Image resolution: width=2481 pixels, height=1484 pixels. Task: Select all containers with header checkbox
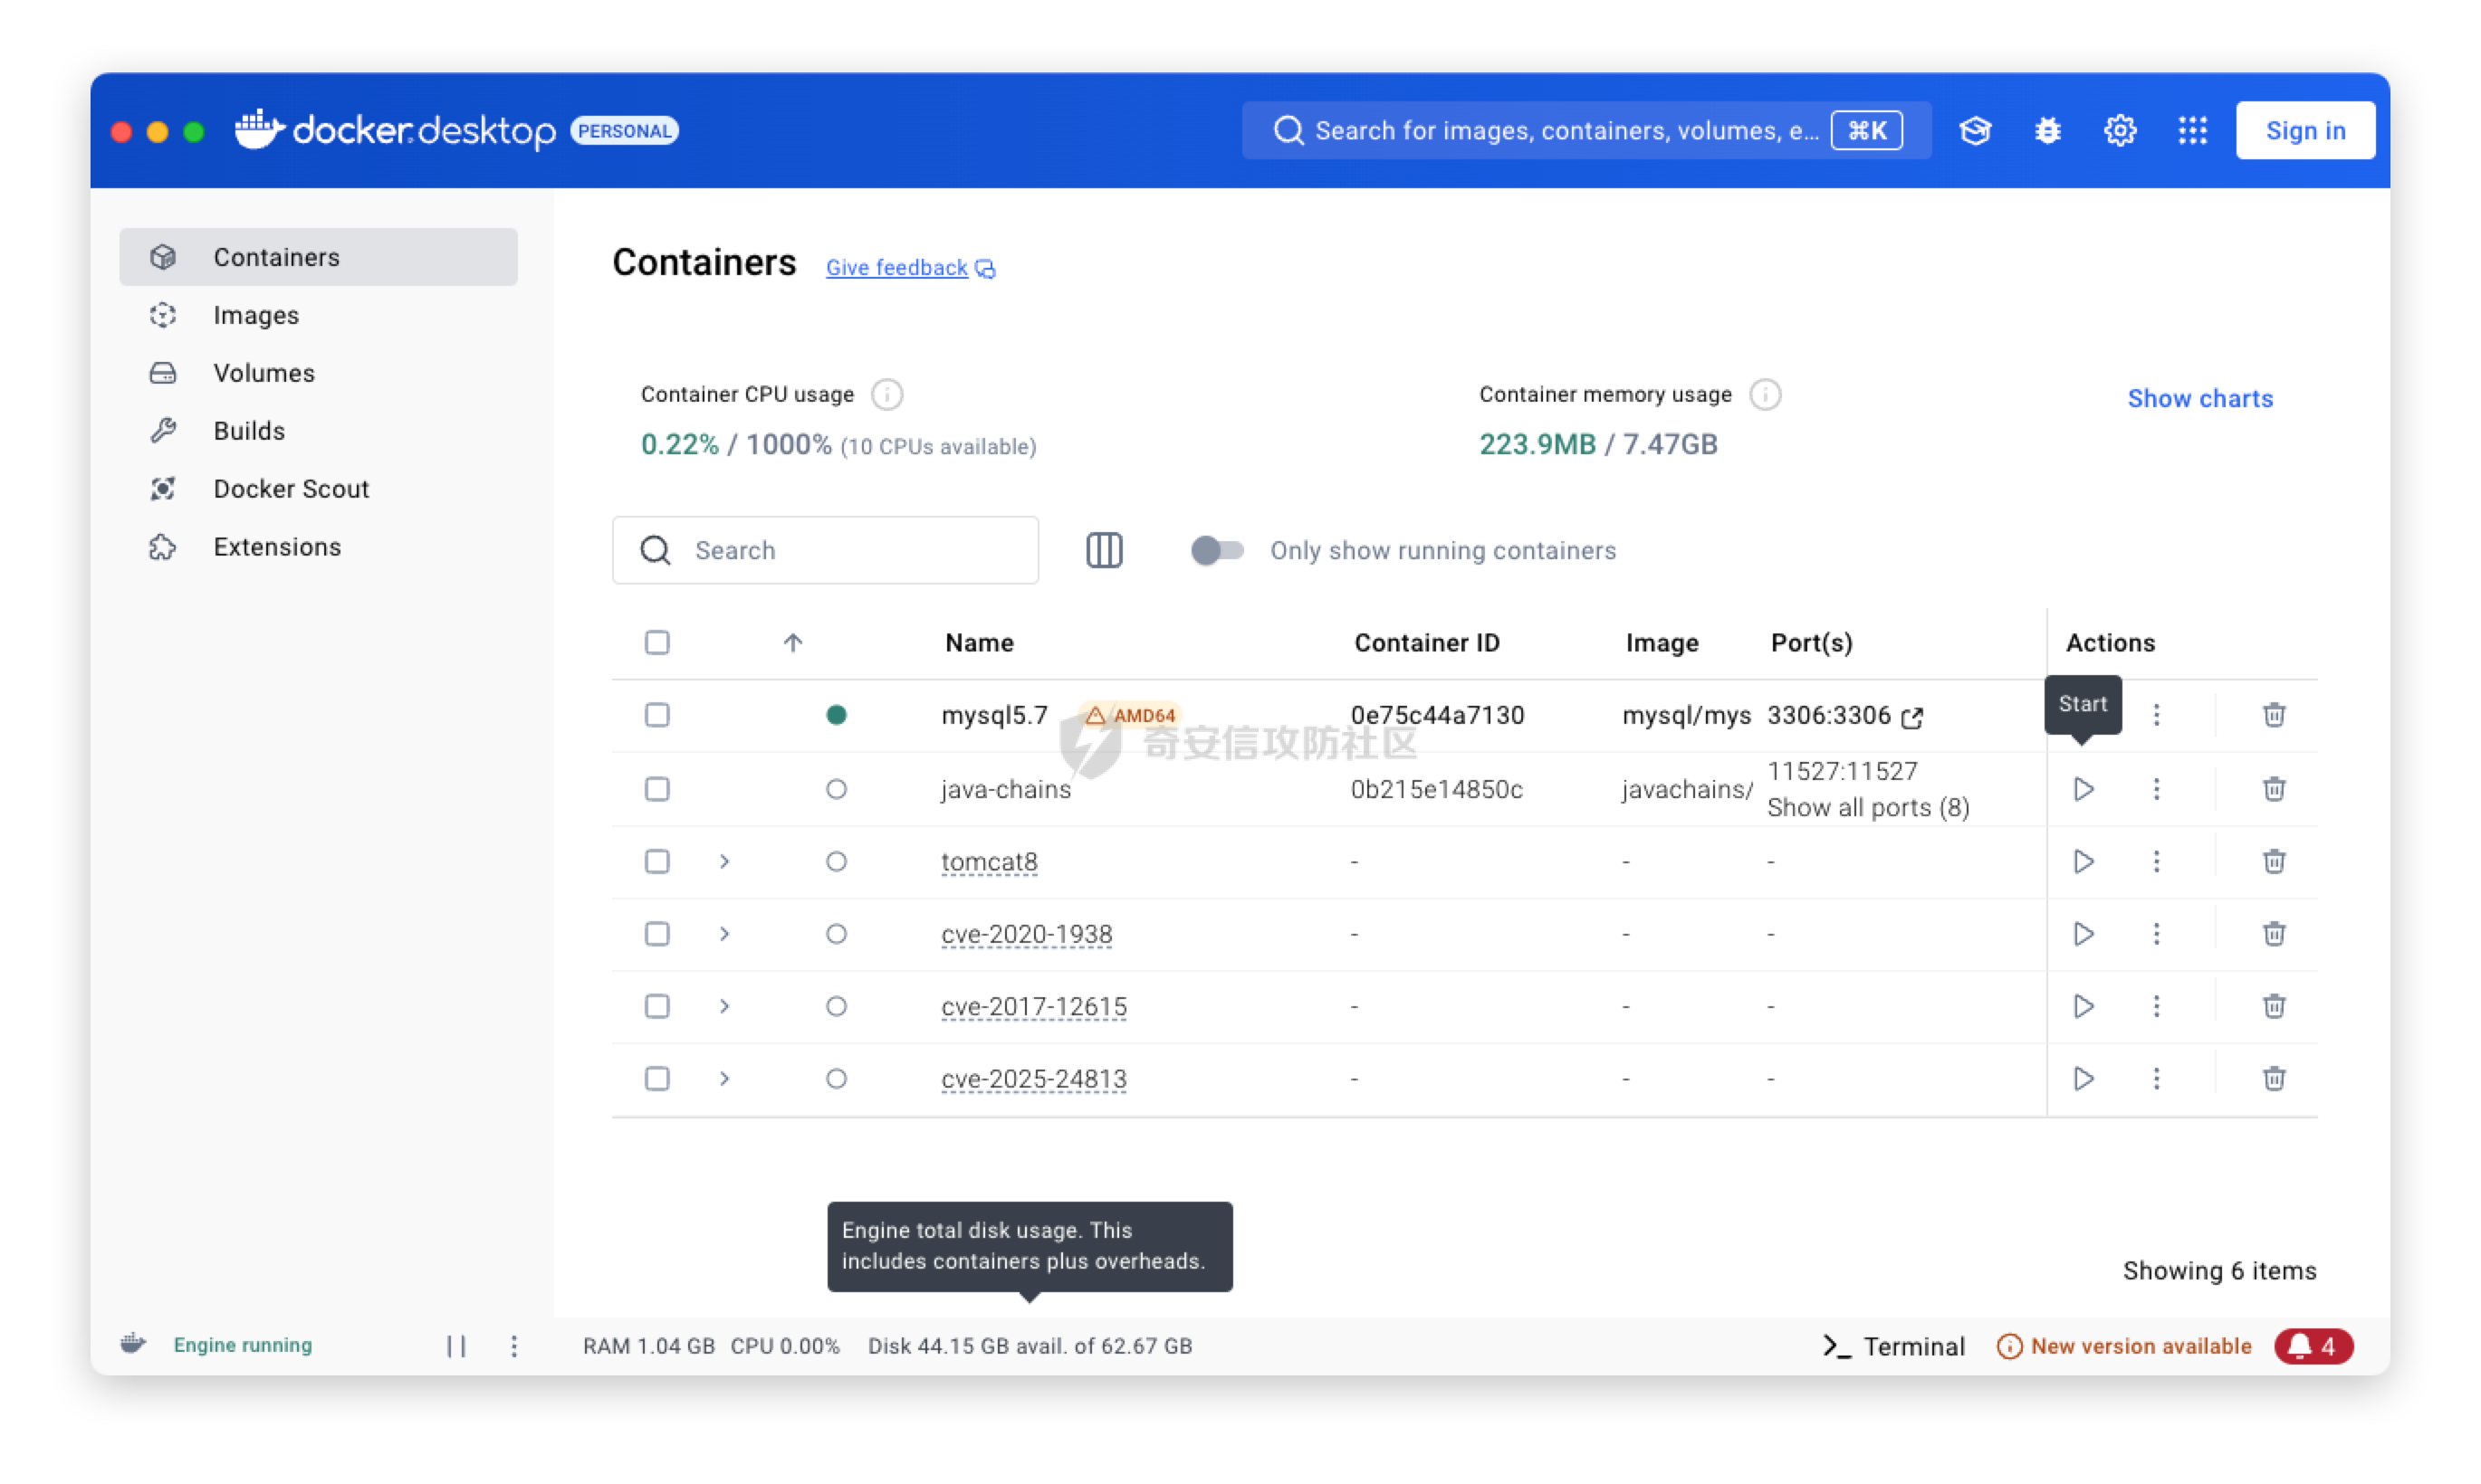(657, 642)
